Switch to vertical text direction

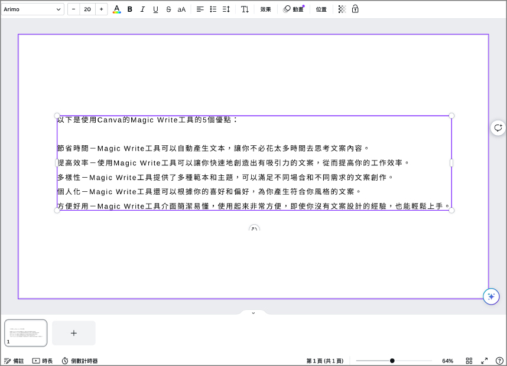point(245,9)
